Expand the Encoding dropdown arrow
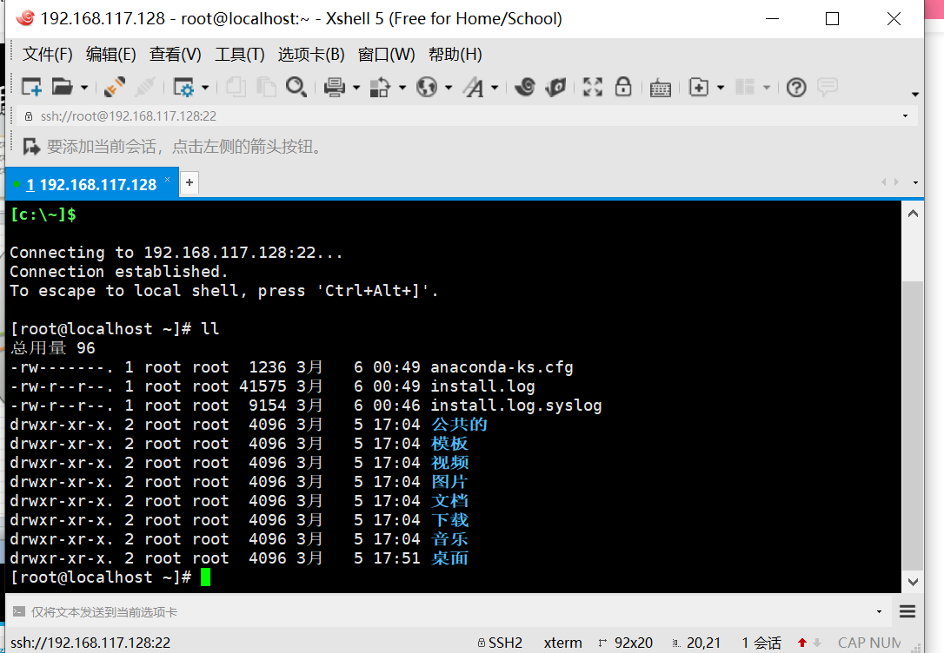The width and height of the screenshot is (944, 653). tap(449, 88)
